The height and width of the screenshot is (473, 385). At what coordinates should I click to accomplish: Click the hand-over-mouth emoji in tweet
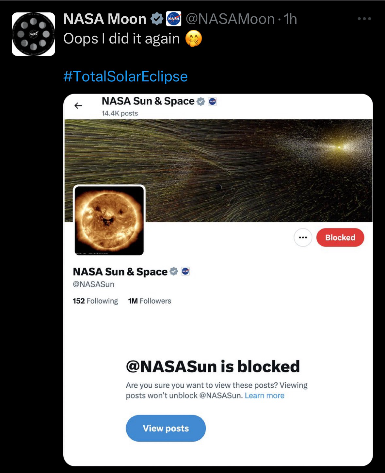coord(194,39)
